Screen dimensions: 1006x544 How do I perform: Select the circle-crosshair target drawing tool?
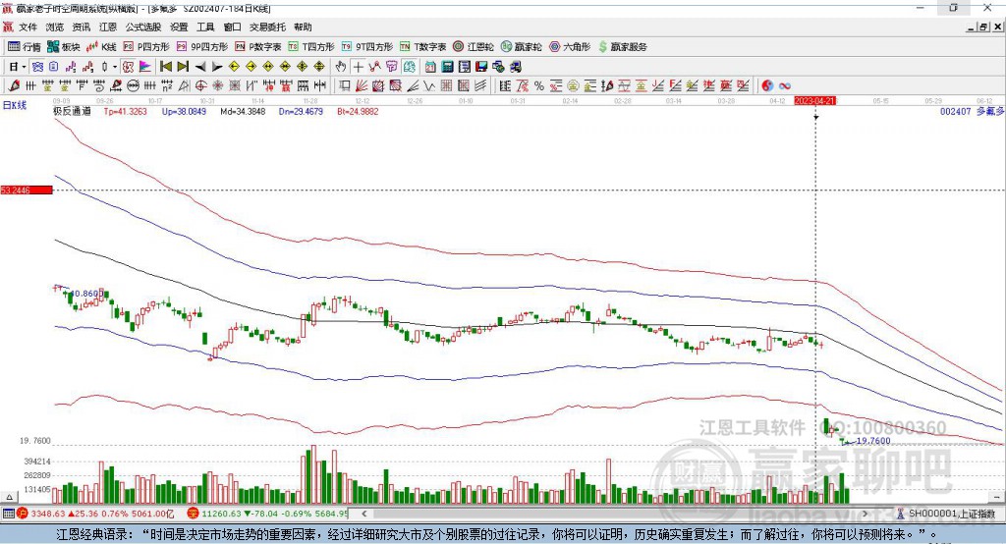(x=200, y=86)
